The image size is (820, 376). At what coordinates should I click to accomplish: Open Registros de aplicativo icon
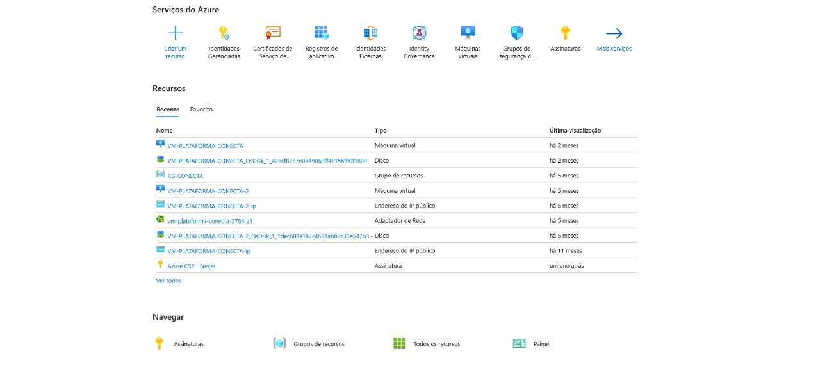pyautogui.click(x=322, y=33)
